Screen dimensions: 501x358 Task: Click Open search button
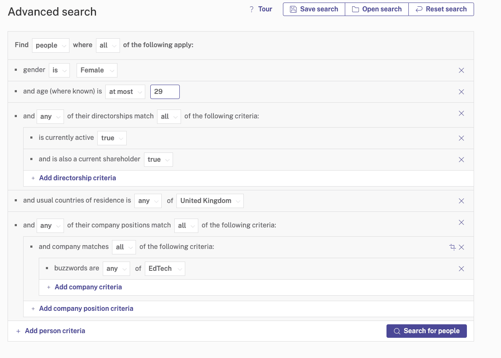click(377, 9)
